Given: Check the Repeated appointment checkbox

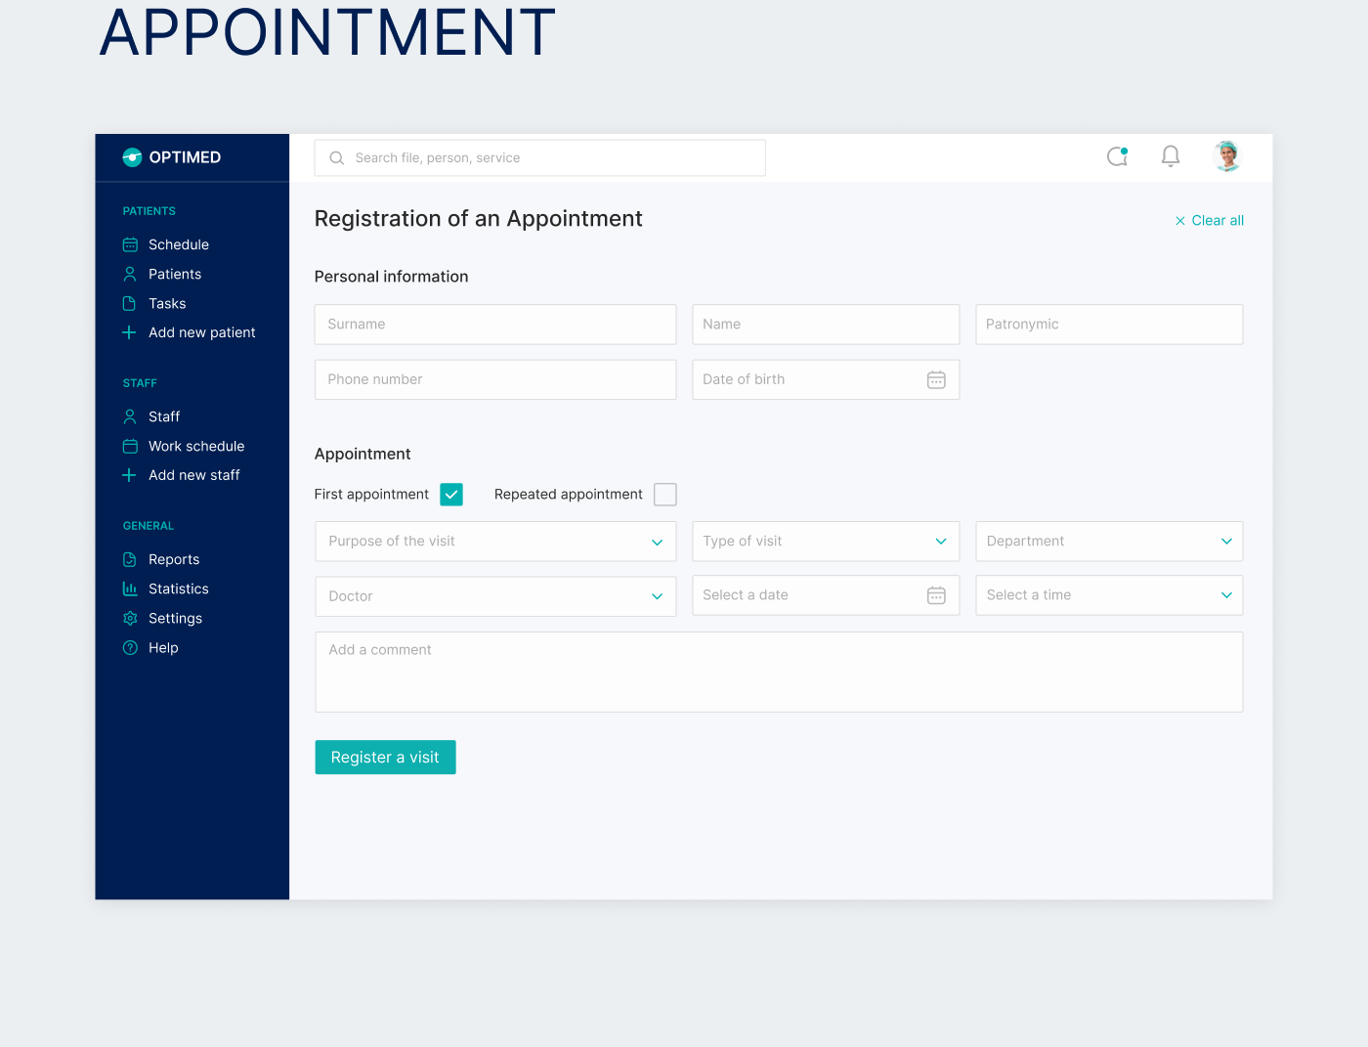Looking at the screenshot, I should (x=665, y=495).
